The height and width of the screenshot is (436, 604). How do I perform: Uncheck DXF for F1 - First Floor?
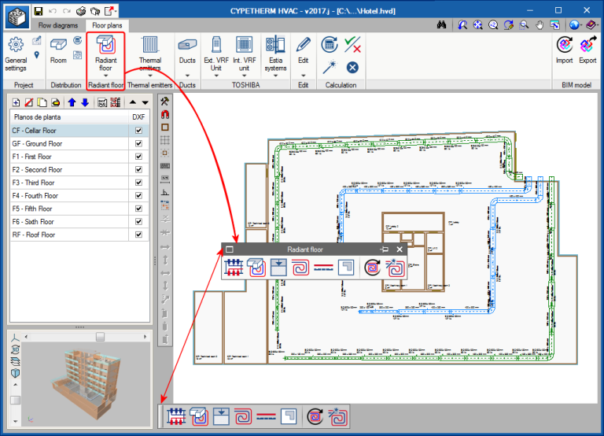(138, 157)
